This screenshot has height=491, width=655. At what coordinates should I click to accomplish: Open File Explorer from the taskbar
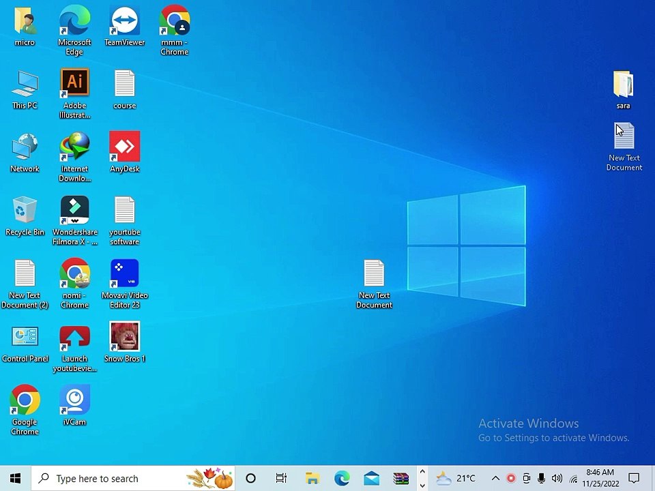[312, 478]
